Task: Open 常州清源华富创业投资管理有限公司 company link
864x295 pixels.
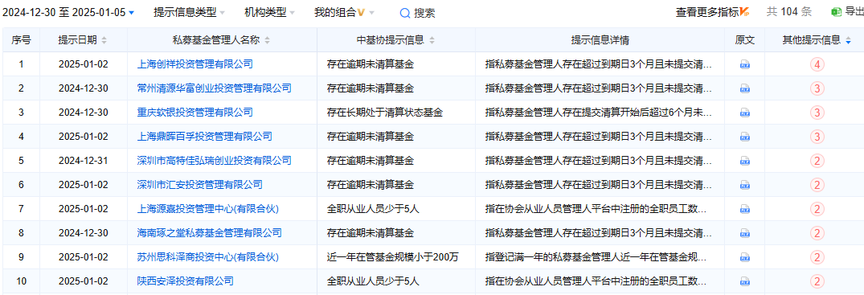Action: click(215, 88)
